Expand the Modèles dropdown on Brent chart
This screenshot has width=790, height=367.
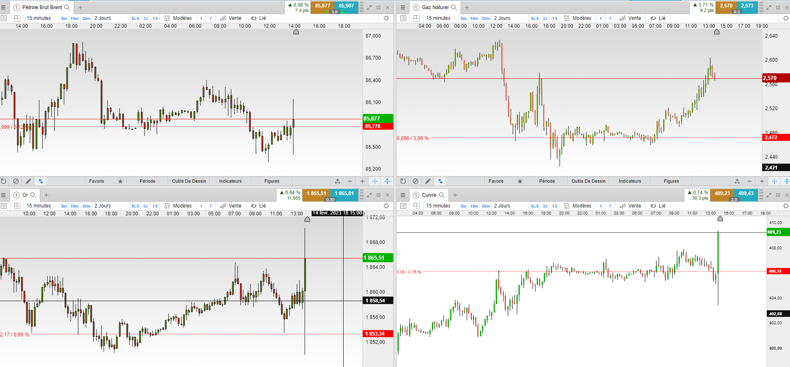pyautogui.click(x=178, y=18)
